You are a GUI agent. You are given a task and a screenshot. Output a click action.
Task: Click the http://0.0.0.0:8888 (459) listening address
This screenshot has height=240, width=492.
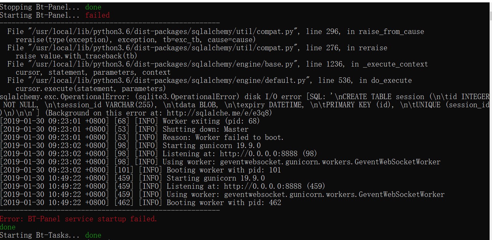pos(274,186)
